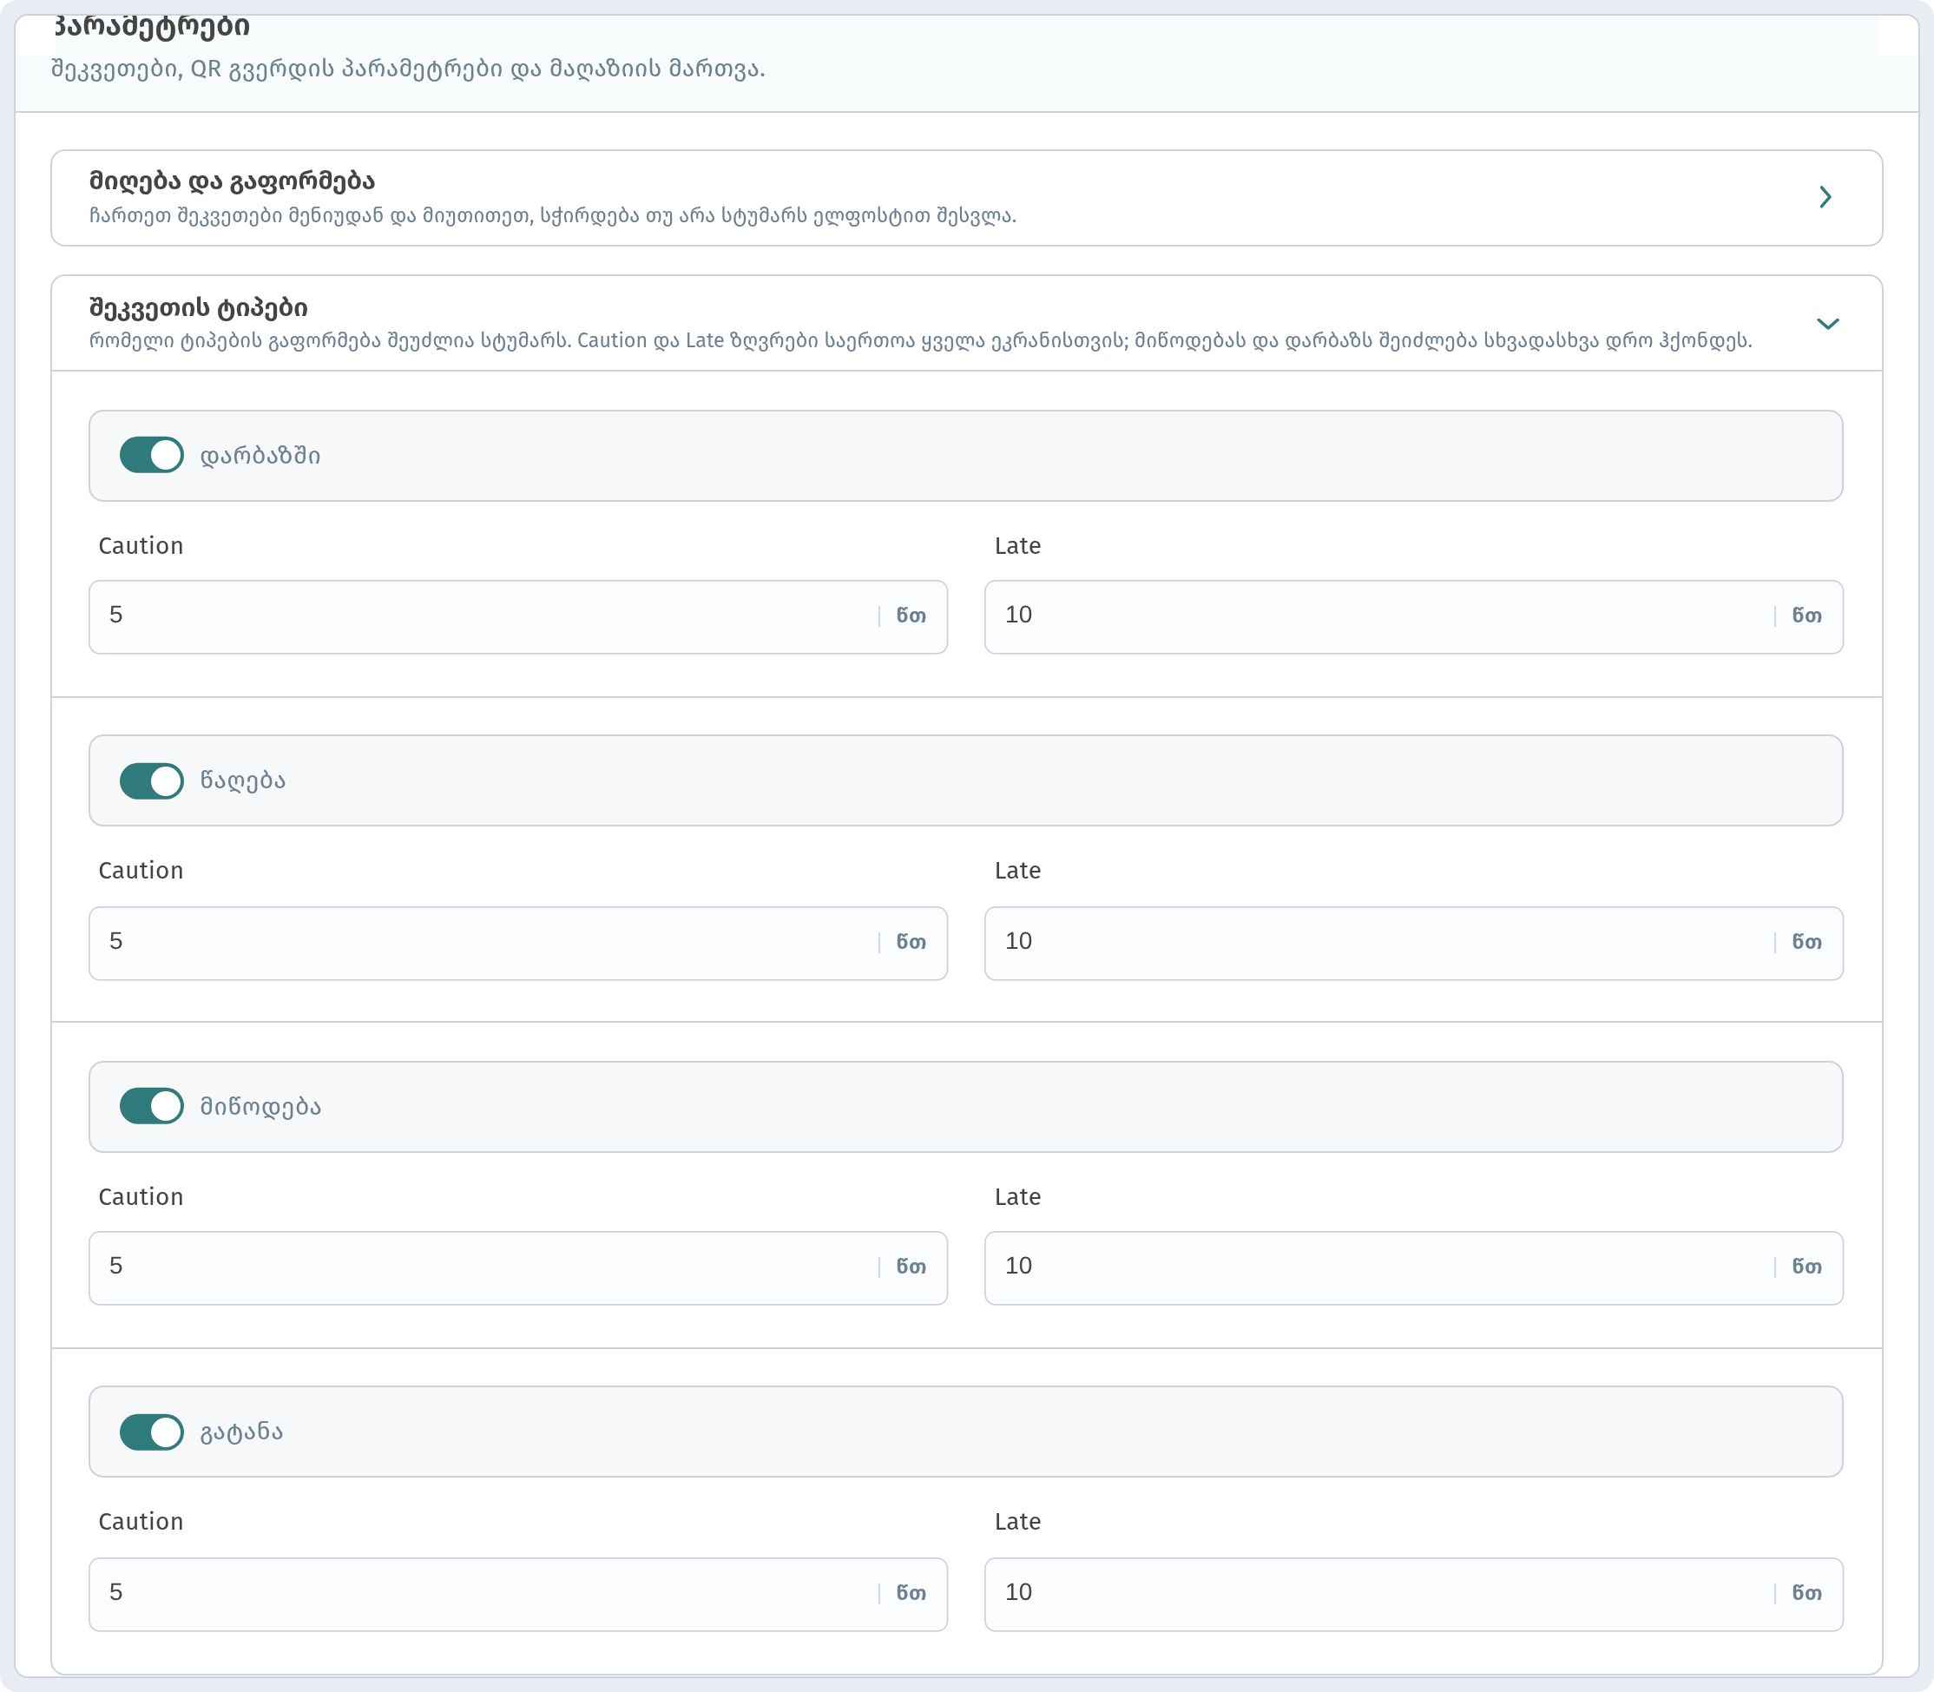Edit the დარბაზში Caution minutes field

pyautogui.click(x=518, y=616)
